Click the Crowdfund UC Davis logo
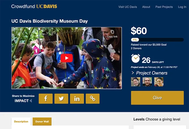This screenshot has width=189, height=129. click(34, 6)
